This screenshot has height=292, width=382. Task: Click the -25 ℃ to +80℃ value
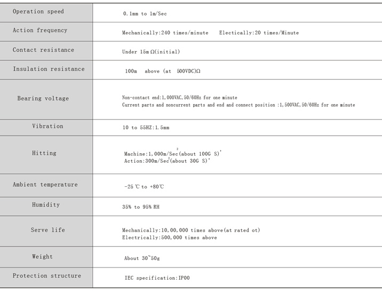pos(144,187)
